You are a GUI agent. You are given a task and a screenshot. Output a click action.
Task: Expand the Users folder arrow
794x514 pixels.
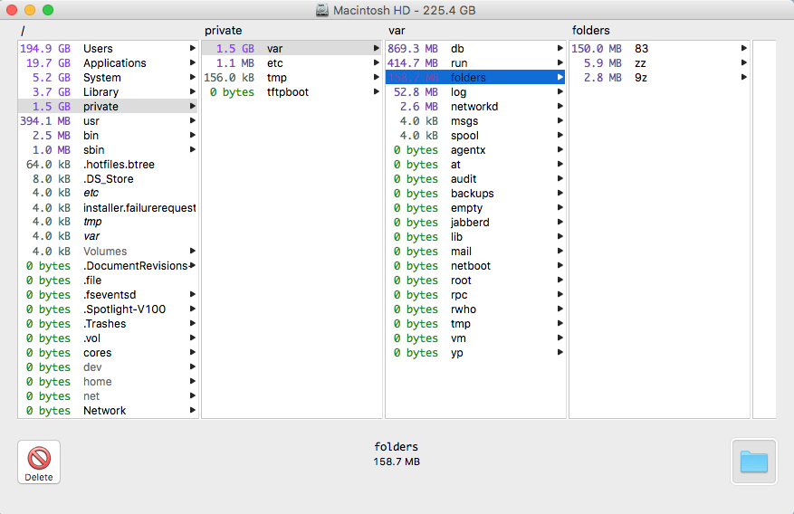(193, 48)
